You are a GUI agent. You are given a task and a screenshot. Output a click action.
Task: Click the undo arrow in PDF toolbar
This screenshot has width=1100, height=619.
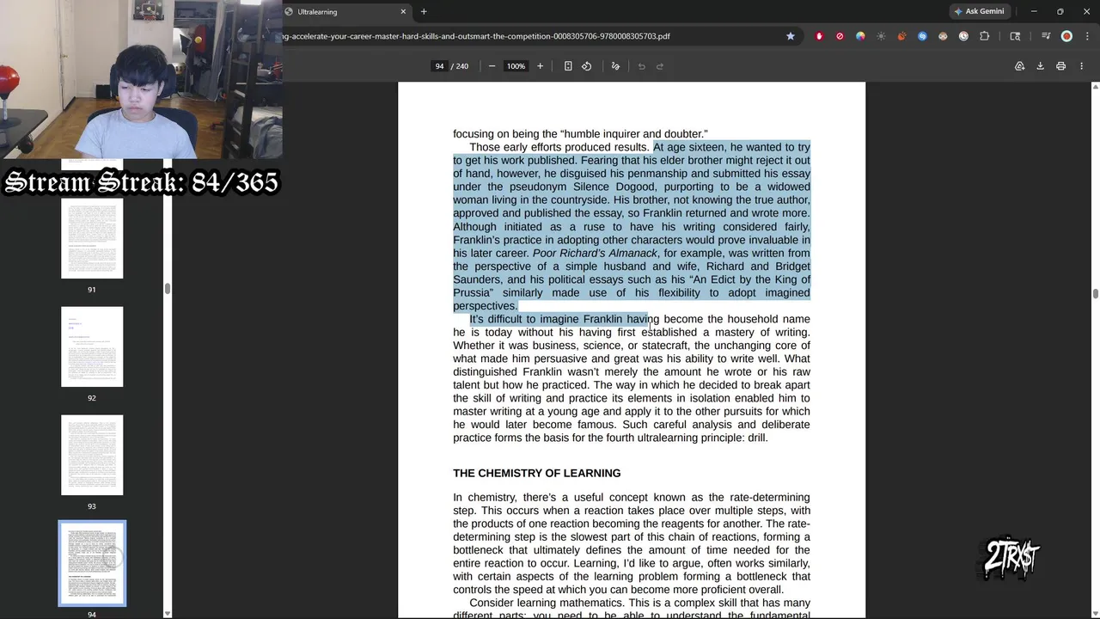641,66
